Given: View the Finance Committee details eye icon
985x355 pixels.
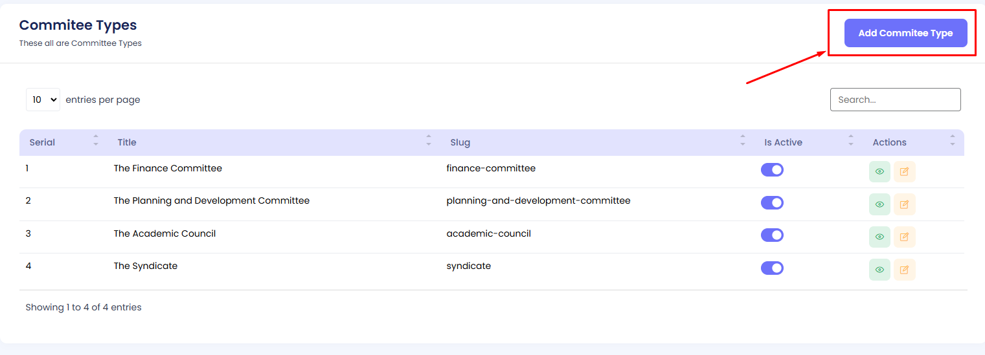Looking at the screenshot, I should pos(879,171).
